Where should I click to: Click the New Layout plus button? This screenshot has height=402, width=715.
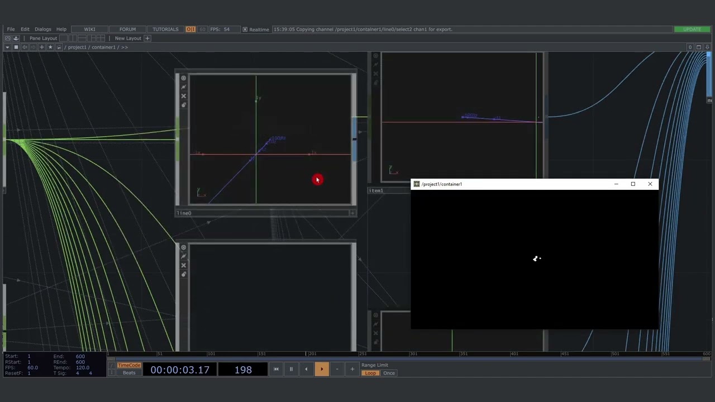(147, 38)
